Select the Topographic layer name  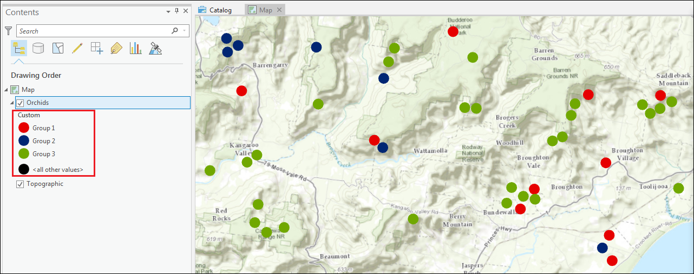tap(45, 184)
